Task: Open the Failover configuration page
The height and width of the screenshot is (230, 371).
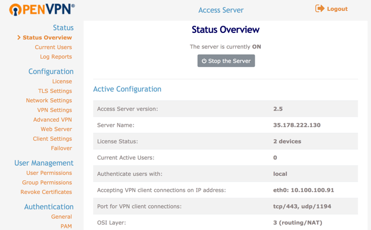Action: point(61,148)
